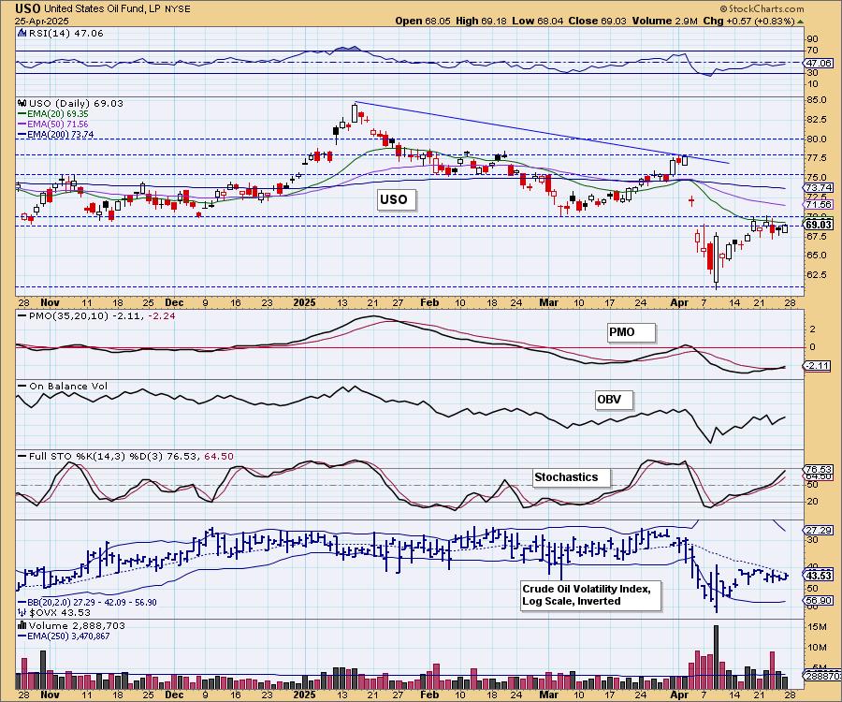Screen dimensions: 842x702
Task: Click the 'Volume 2,888,703' legend text
Action: tap(77, 625)
